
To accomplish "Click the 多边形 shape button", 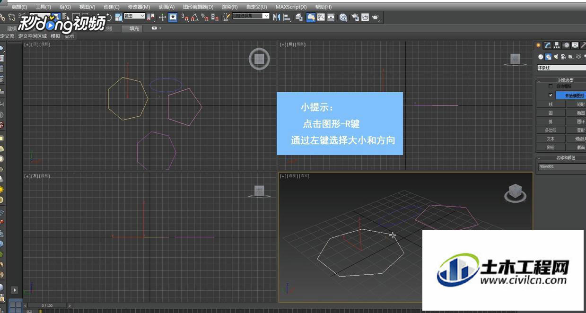I will click(551, 130).
